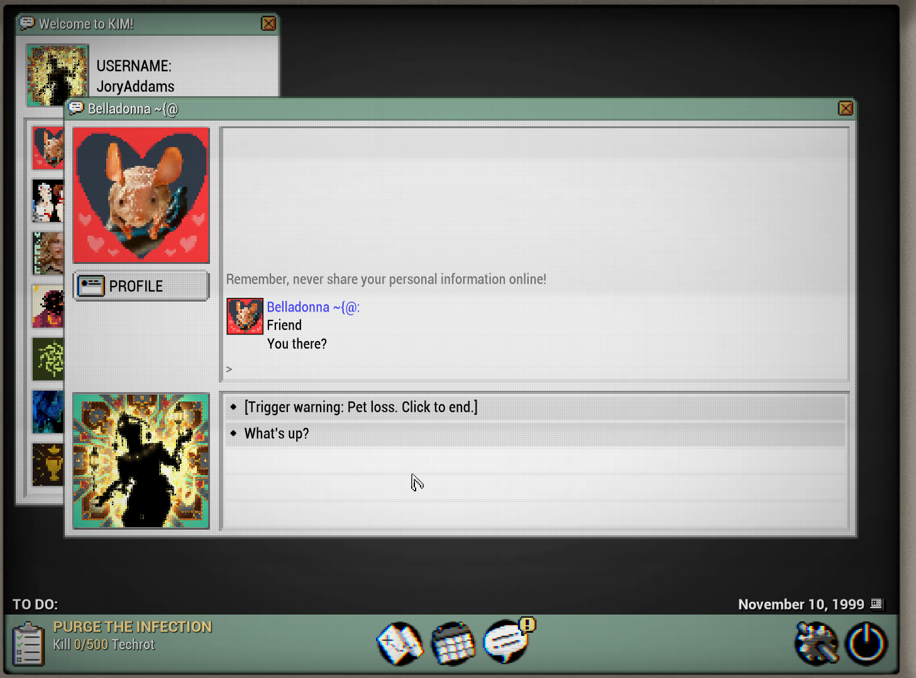Close the Belladonna chat window
This screenshot has width=916, height=678.
click(x=846, y=108)
